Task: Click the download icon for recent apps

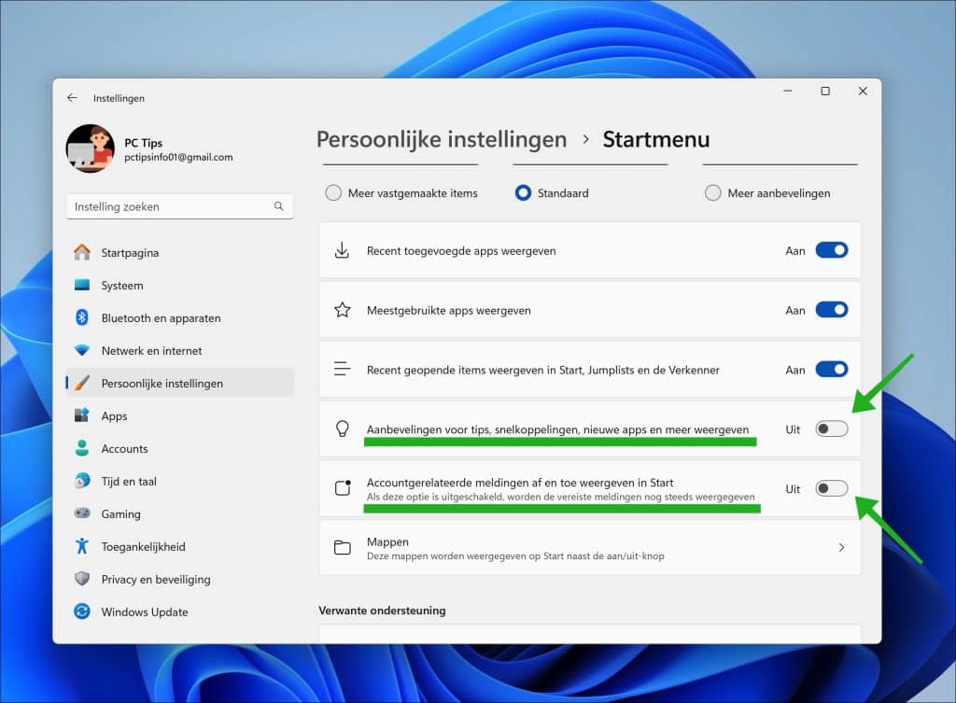Action: [x=343, y=250]
